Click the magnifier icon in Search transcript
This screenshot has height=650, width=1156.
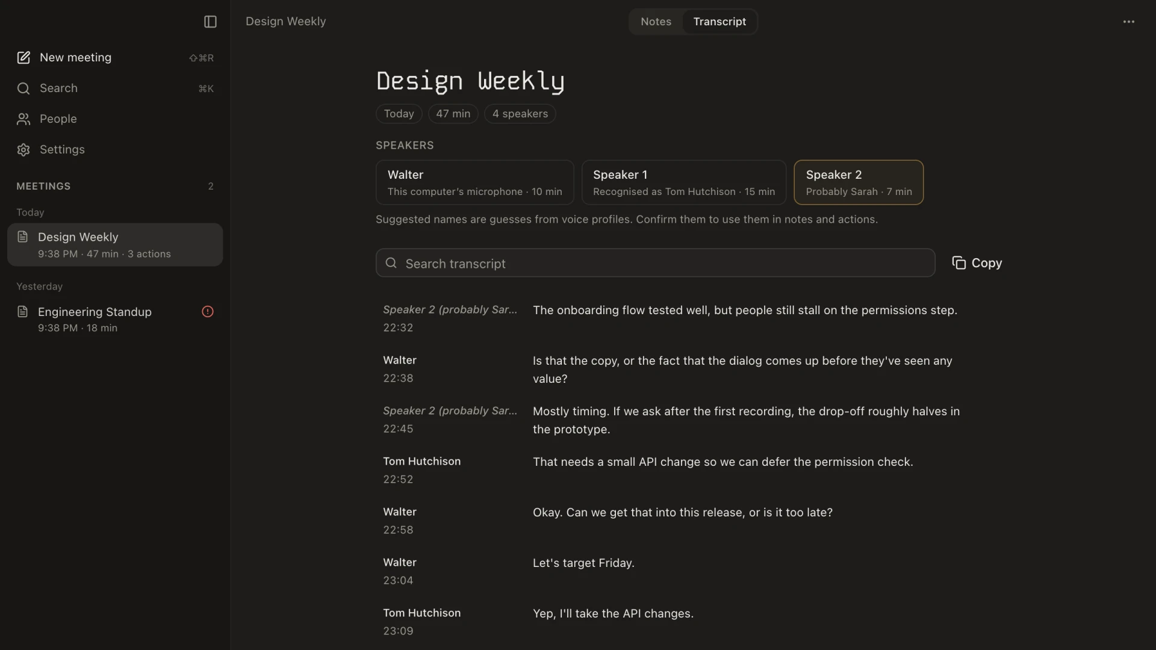391,263
